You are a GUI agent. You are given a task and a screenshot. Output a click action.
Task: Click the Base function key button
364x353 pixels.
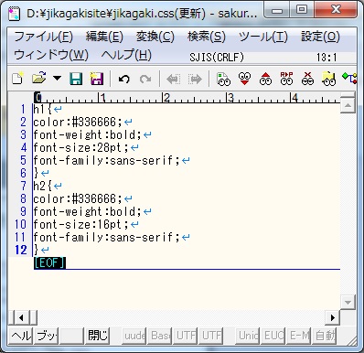(160, 336)
